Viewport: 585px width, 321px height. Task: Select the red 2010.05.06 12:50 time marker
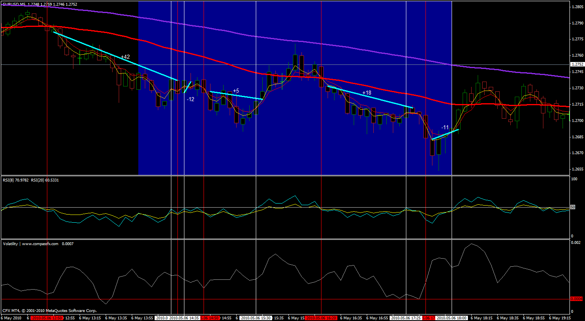(x=47, y=317)
